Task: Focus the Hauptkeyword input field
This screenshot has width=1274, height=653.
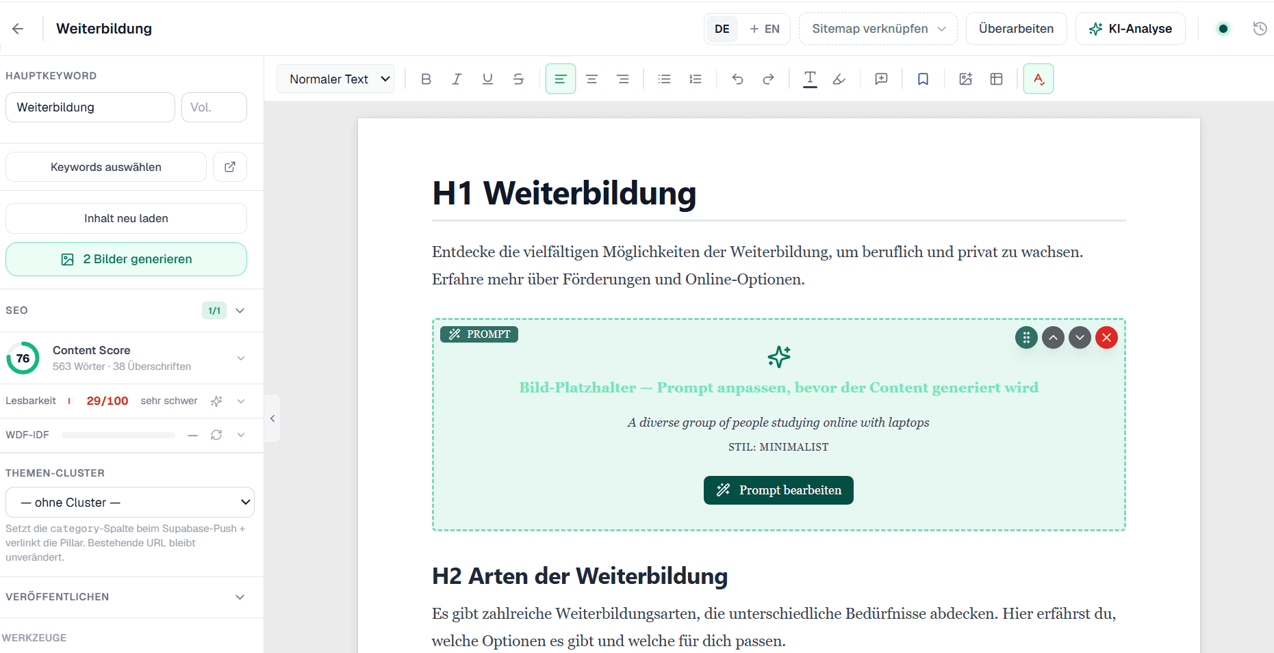Action: 90,107
